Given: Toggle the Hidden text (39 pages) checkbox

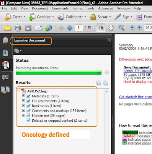Looking at the screenshot, I should pyautogui.click(x=28, y=115).
